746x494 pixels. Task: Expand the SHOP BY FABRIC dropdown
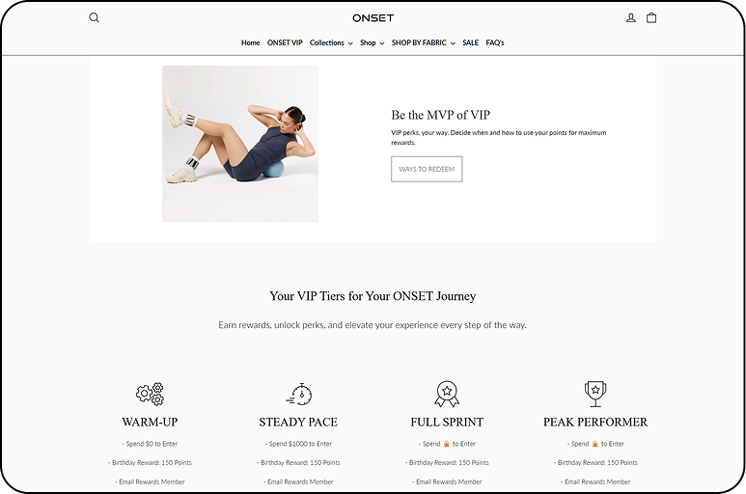click(x=424, y=42)
